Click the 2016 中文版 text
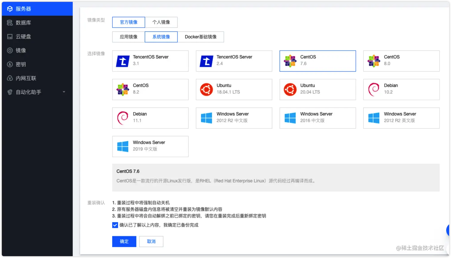 tap(312, 121)
